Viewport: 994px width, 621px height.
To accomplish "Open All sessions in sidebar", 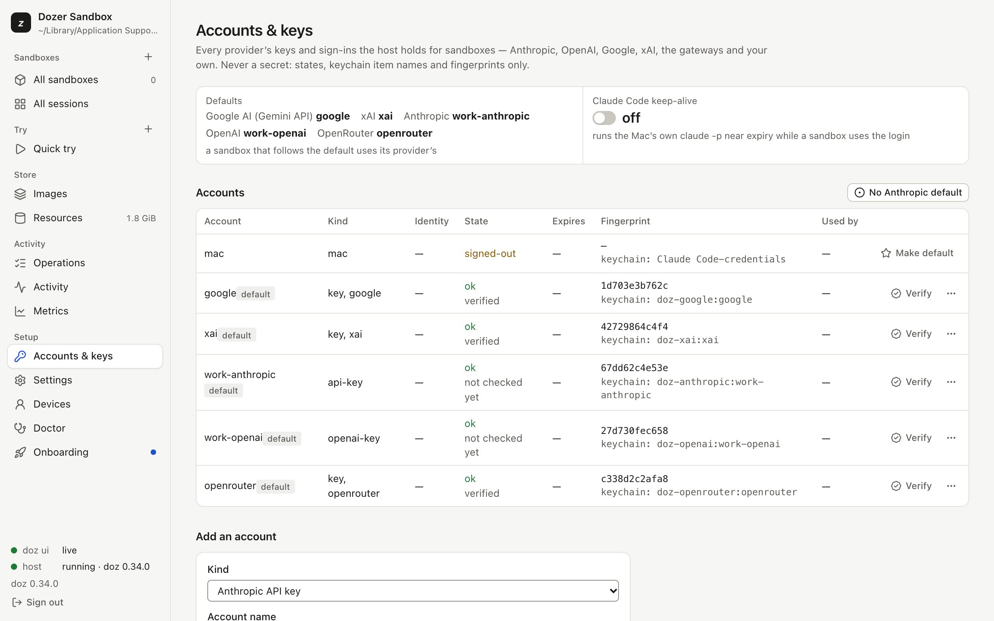I will click(85, 104).
